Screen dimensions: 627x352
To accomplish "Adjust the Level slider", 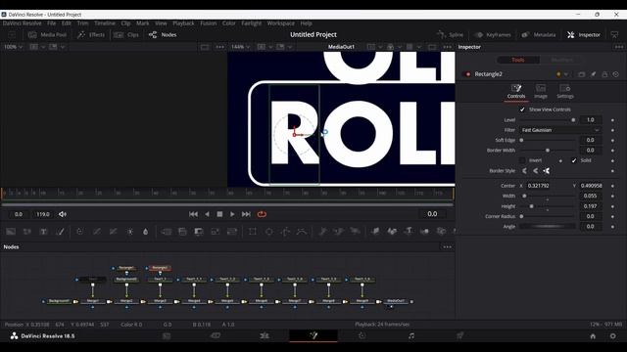I will click(548, 120).
